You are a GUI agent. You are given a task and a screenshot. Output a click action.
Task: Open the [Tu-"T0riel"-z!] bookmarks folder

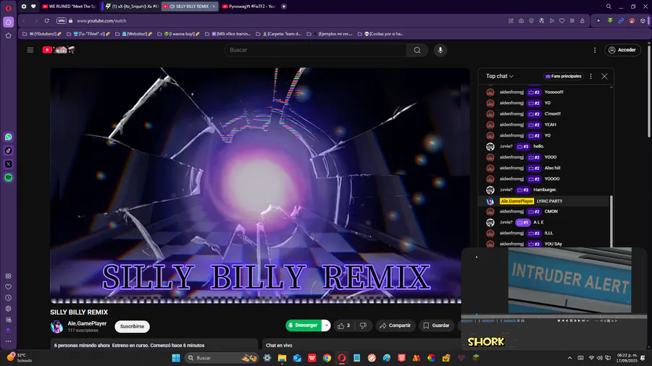[88, 34]
